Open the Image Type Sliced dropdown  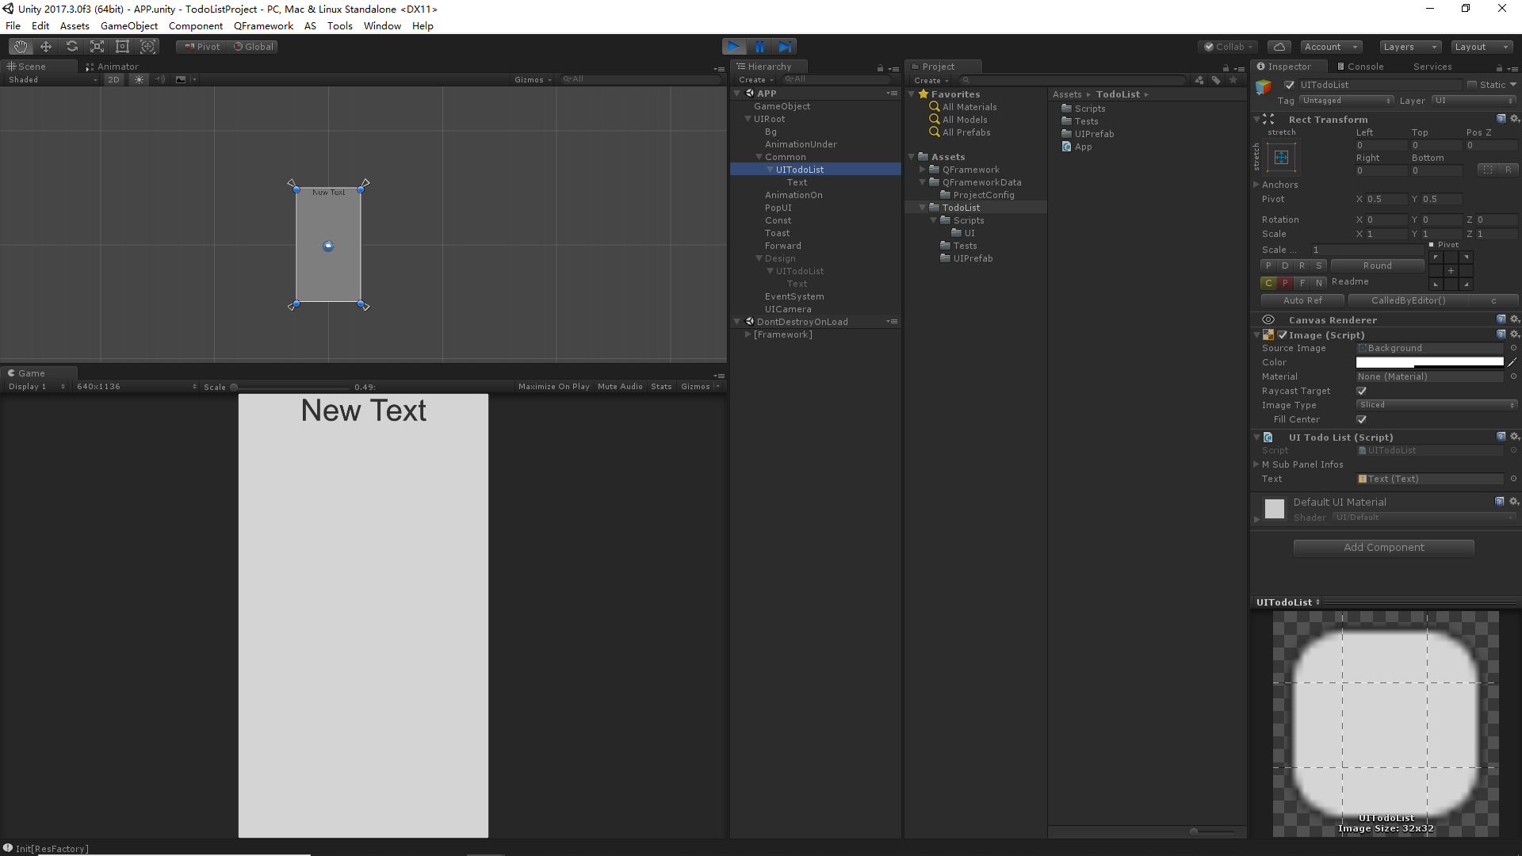pos(1436,405)
